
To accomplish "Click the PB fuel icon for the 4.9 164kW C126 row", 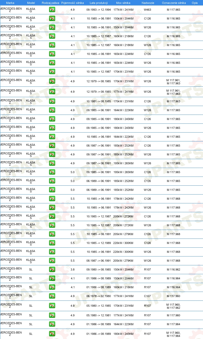I will [52, 137].
